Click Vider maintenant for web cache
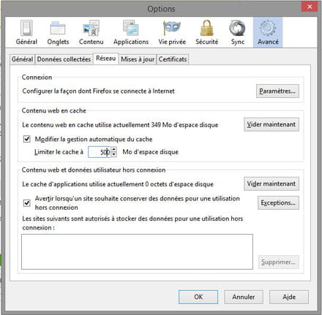This screenshot has width=322, height=315. pos(272,124)
